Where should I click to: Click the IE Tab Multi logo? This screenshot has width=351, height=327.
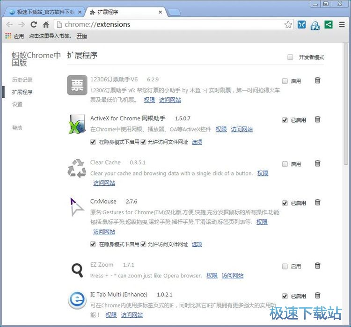coord(77,300)
